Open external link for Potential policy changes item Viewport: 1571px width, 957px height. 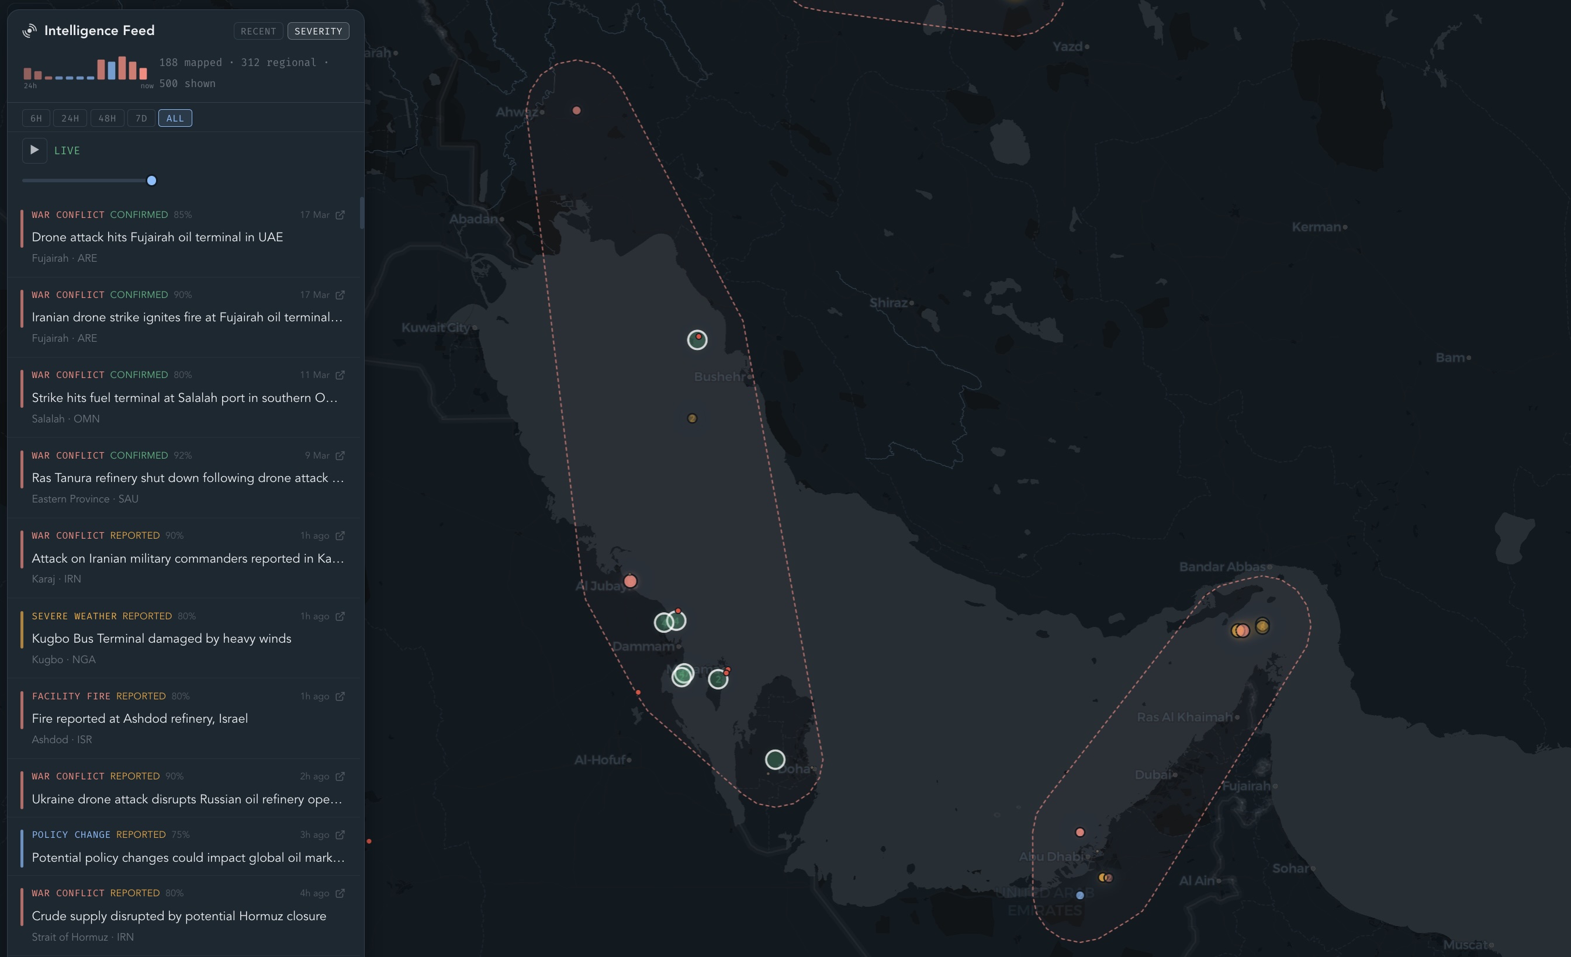click(340, 835)
